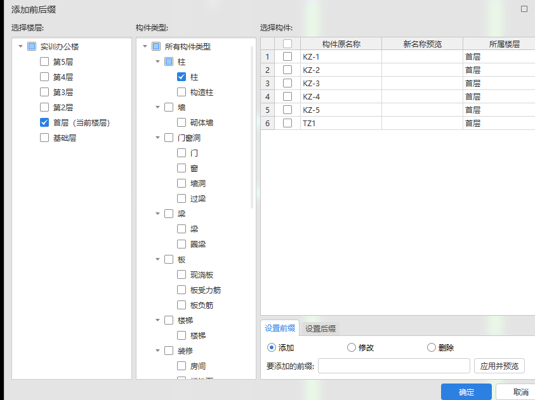535x400 pixels.
Task: Collapse the 楼梯 category node
Action: point(157,320)
